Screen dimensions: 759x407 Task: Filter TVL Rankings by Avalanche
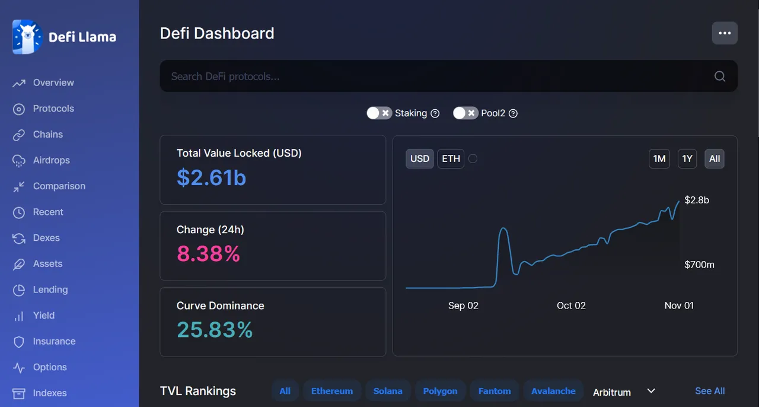(553, 391)
